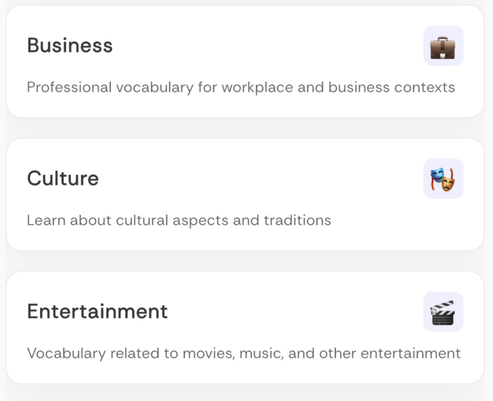493x401 pixels.
Task: Select the Culture topic card
Action: tap(245, 194)
